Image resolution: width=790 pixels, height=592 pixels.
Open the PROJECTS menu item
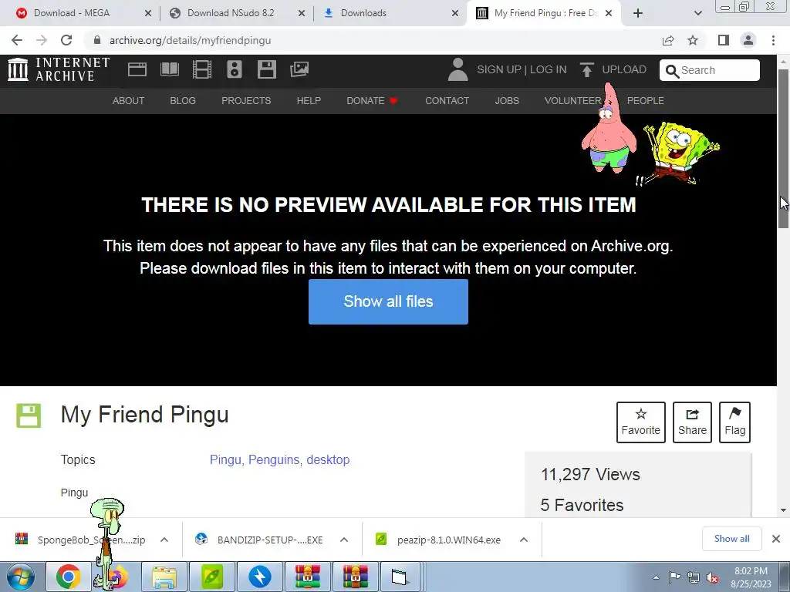coord(246,101)
